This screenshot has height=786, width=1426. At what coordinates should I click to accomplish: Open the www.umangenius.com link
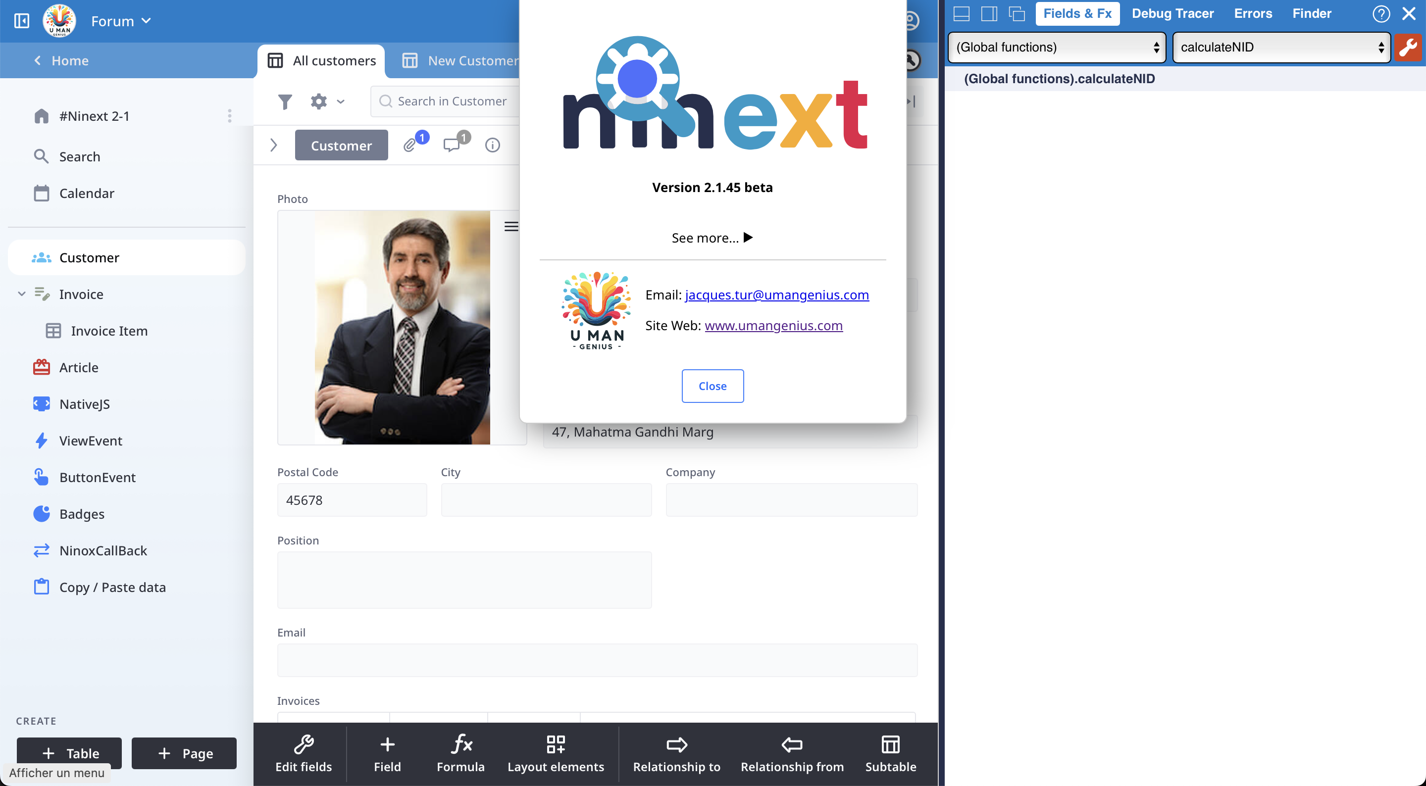[x=773, y=326]
